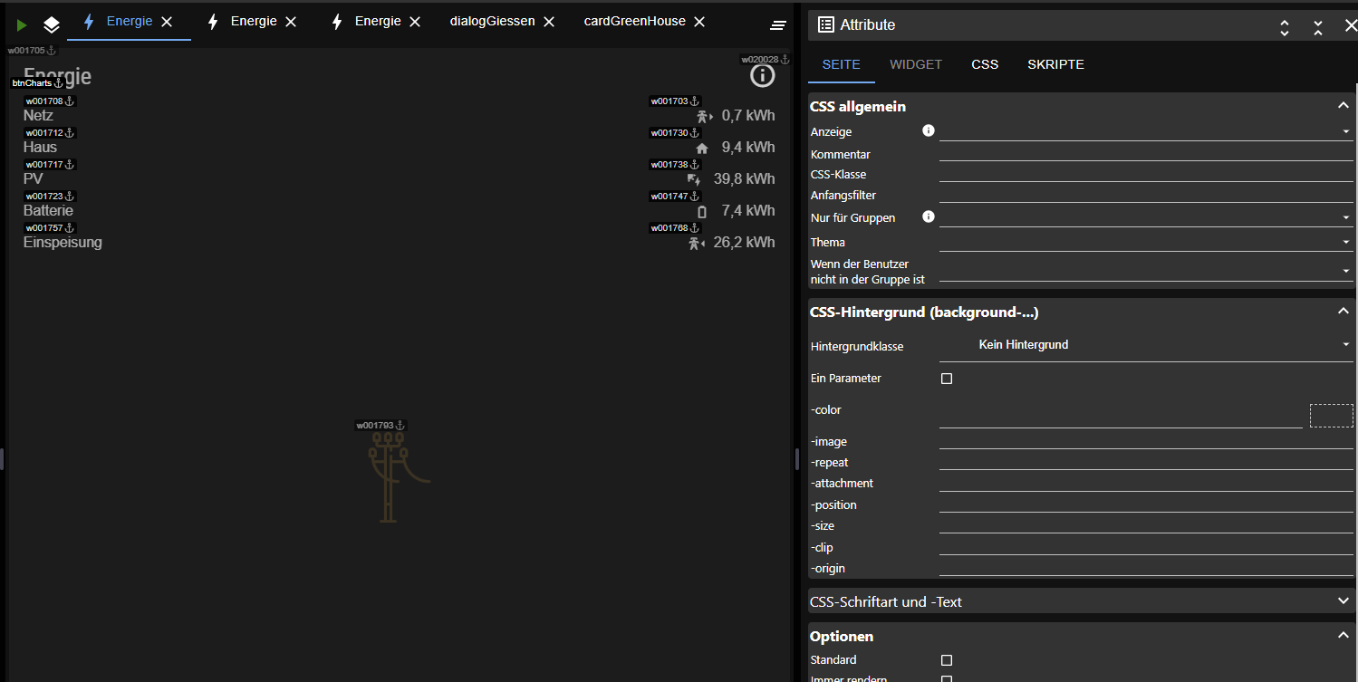The height and width of the screenshot is (682, 1358).
Task: Open the Thema dropdown
Action: click(1145, 243)
